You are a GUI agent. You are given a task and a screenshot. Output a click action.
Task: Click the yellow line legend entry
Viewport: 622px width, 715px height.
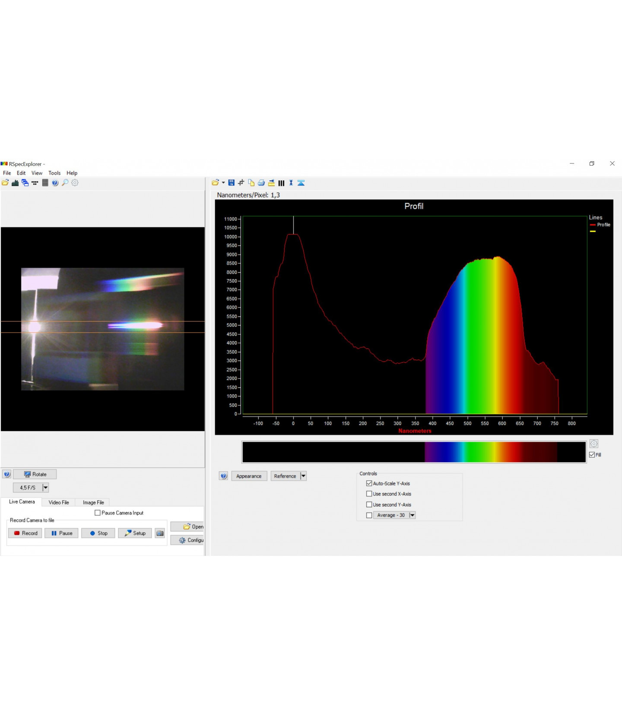pos(593,231)
